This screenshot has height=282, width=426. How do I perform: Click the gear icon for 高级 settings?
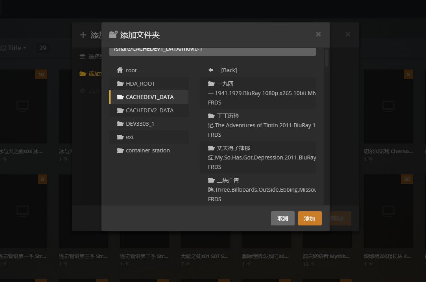(82, 90)
